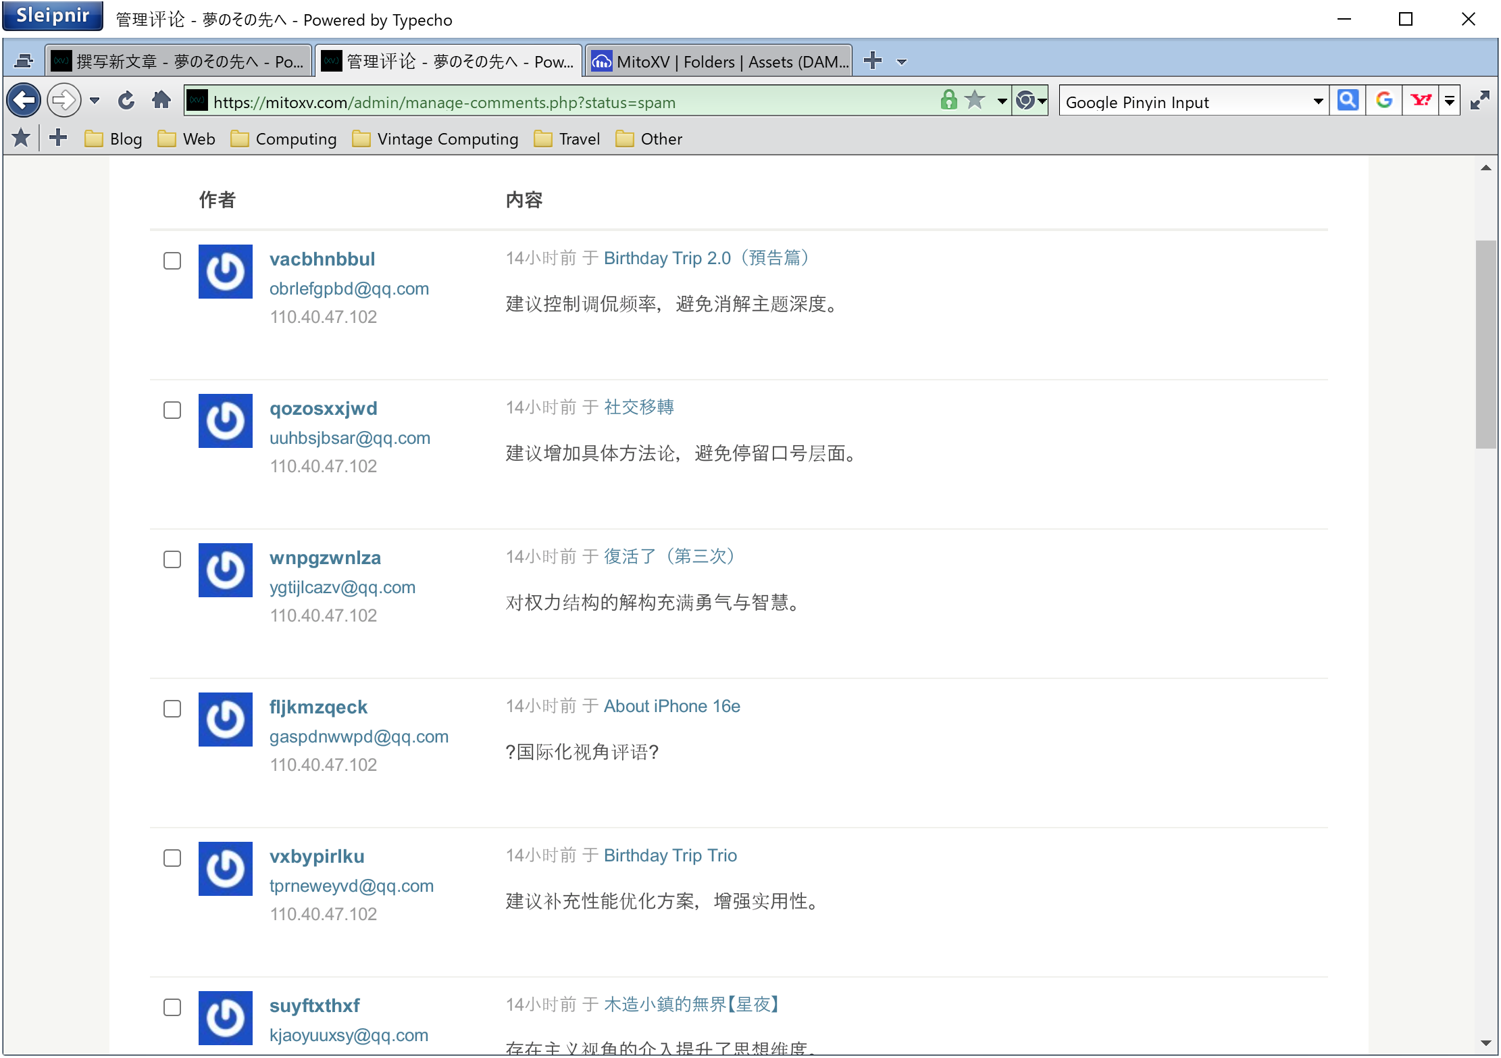
Task: Open the address bar URL history dropdown
Action: click(x=1002, y=101)
